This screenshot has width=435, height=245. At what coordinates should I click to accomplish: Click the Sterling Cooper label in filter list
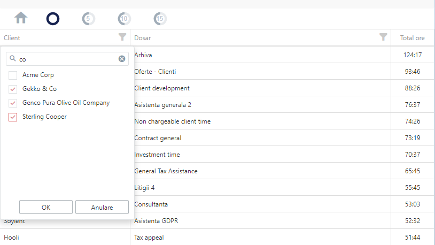coord(44,117)
